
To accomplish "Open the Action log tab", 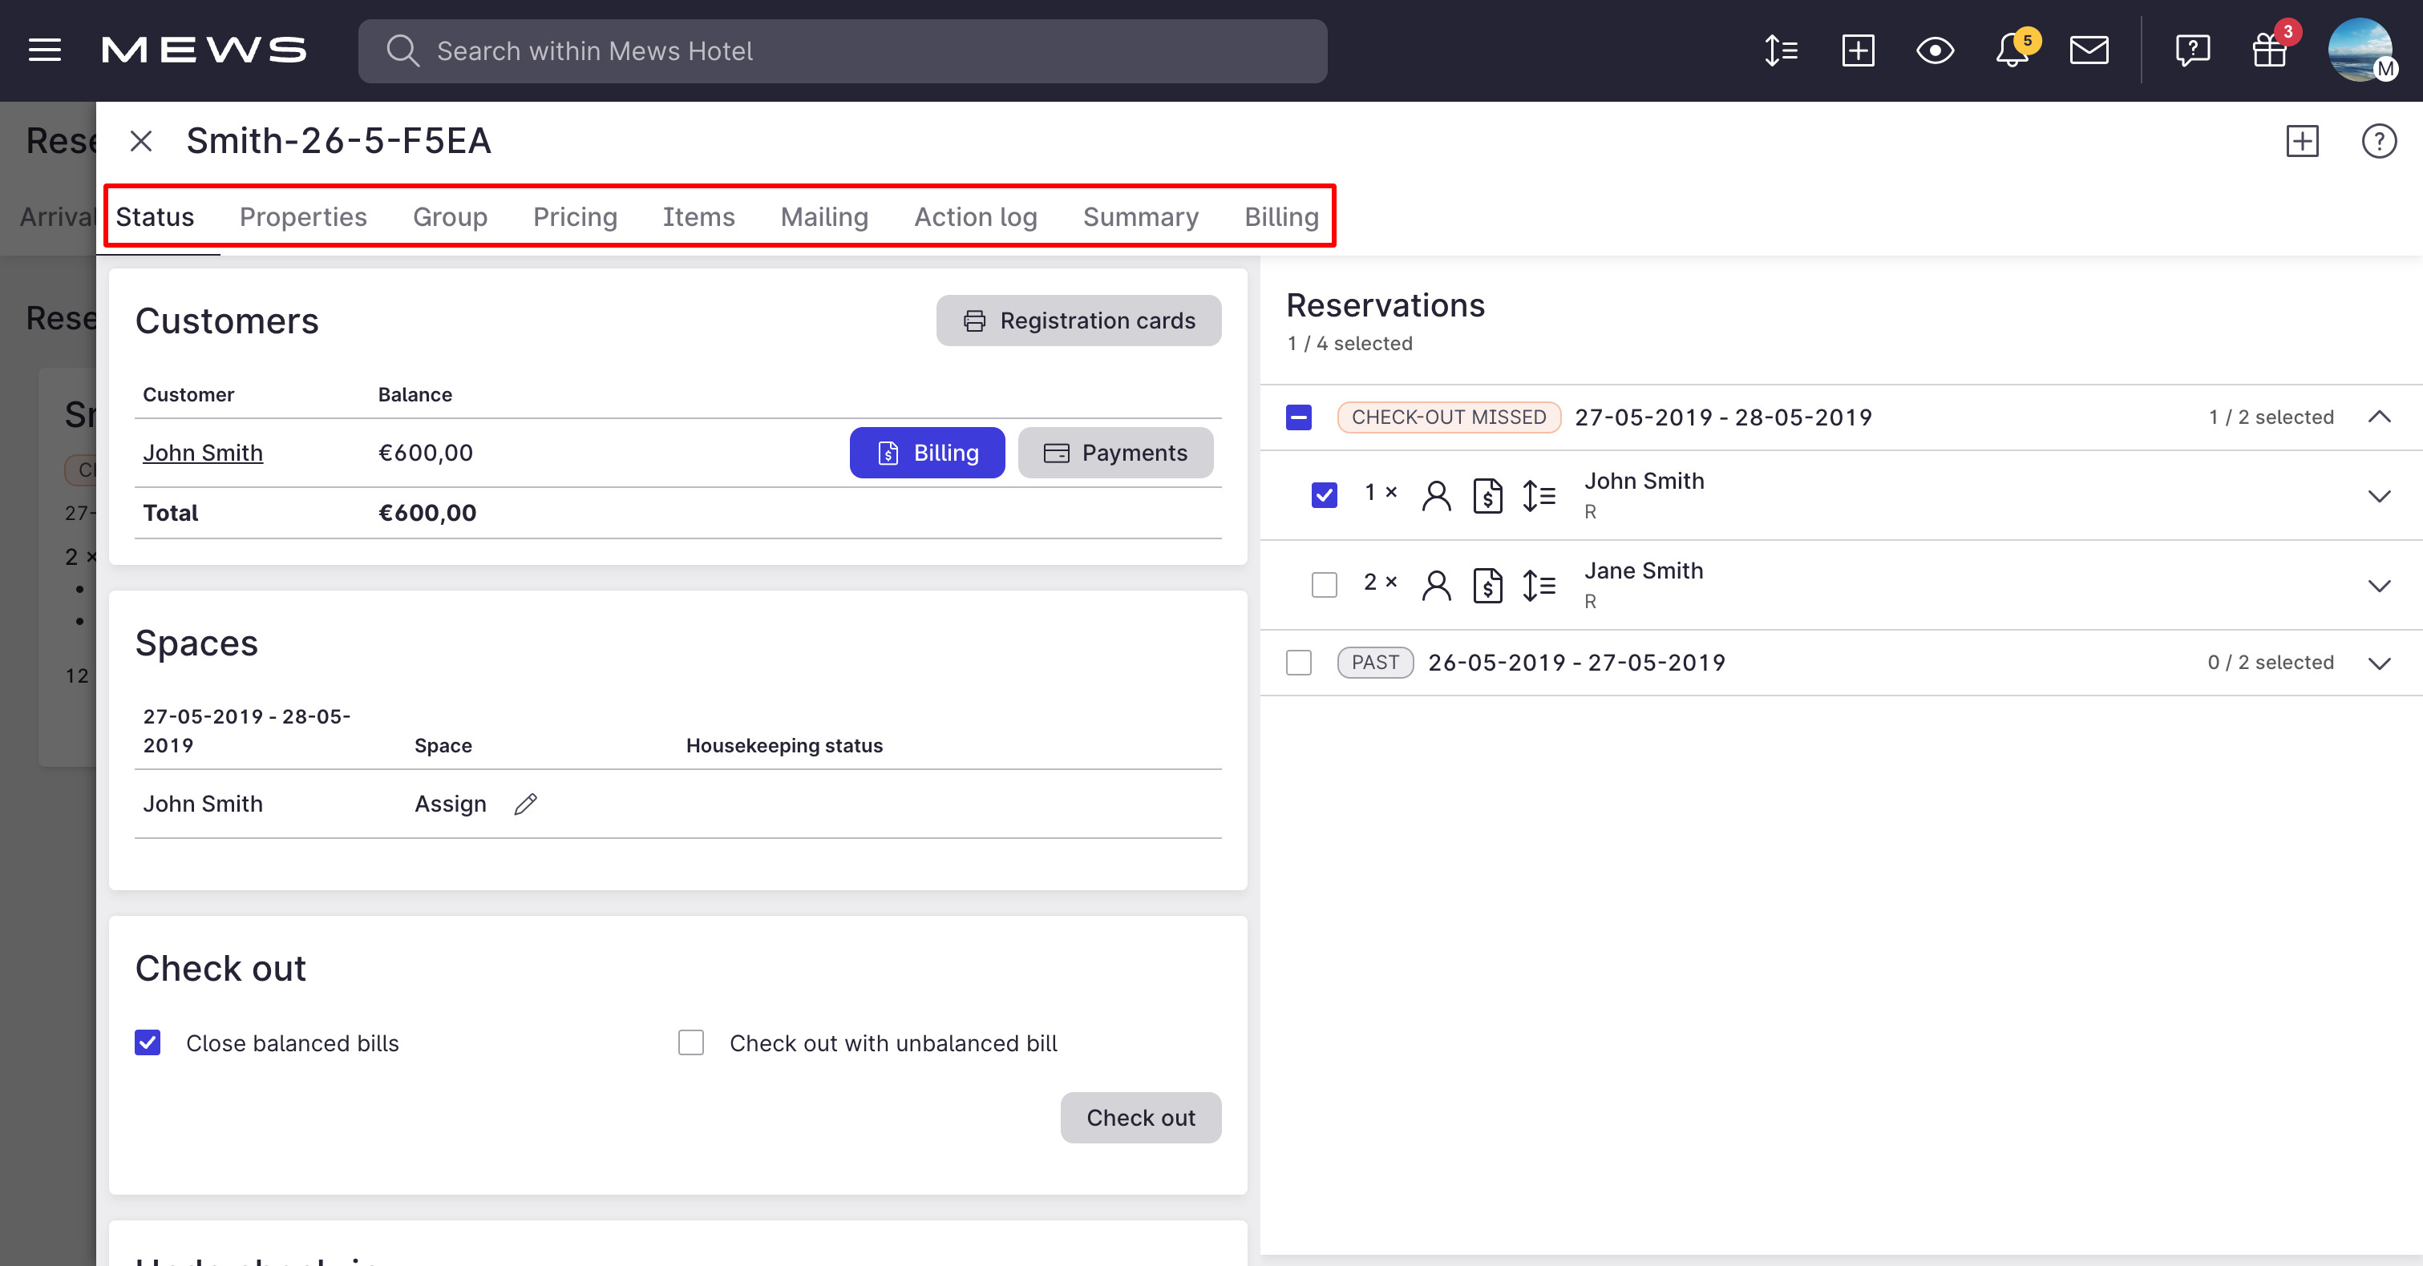I will click(976, 217).
